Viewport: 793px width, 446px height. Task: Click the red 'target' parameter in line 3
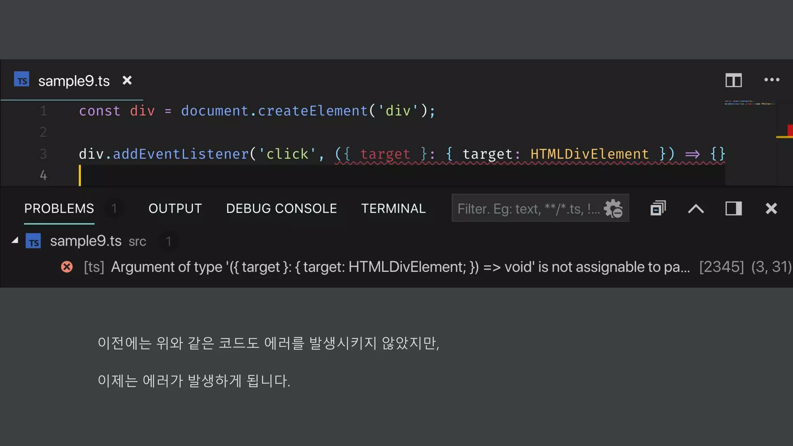[385, 154]
